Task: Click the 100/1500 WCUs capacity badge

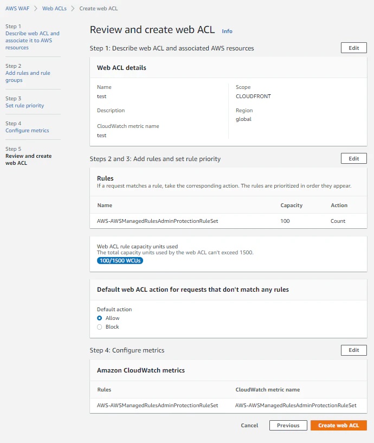Action: coord(117,260)
